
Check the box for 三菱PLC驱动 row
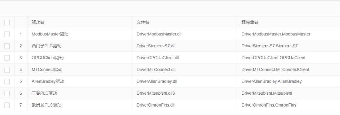7,93
